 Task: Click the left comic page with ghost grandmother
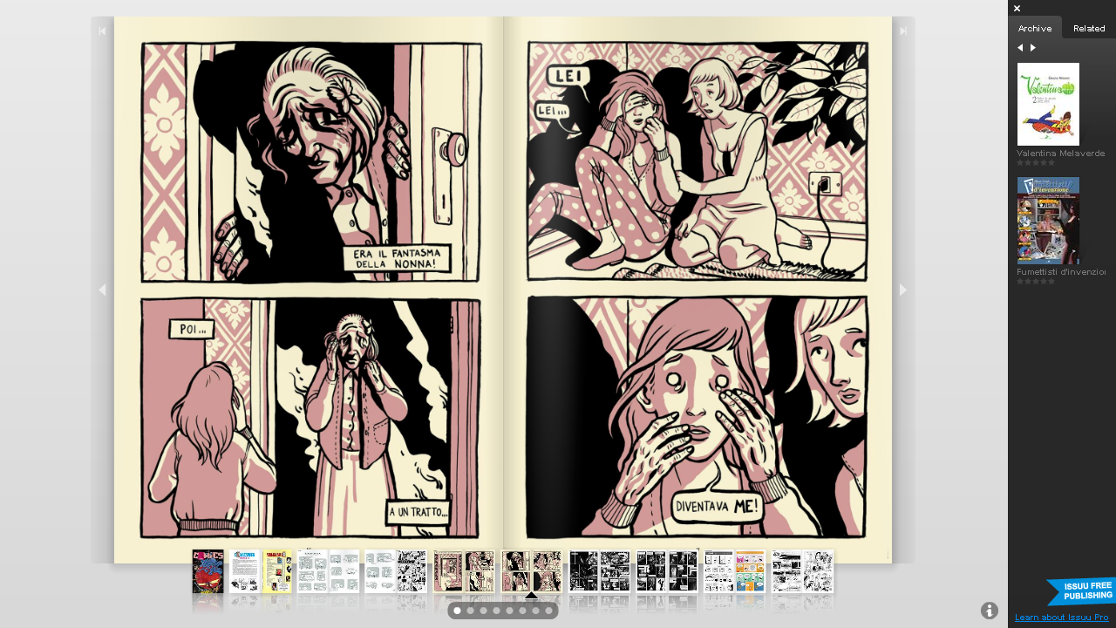click(309, 290)
